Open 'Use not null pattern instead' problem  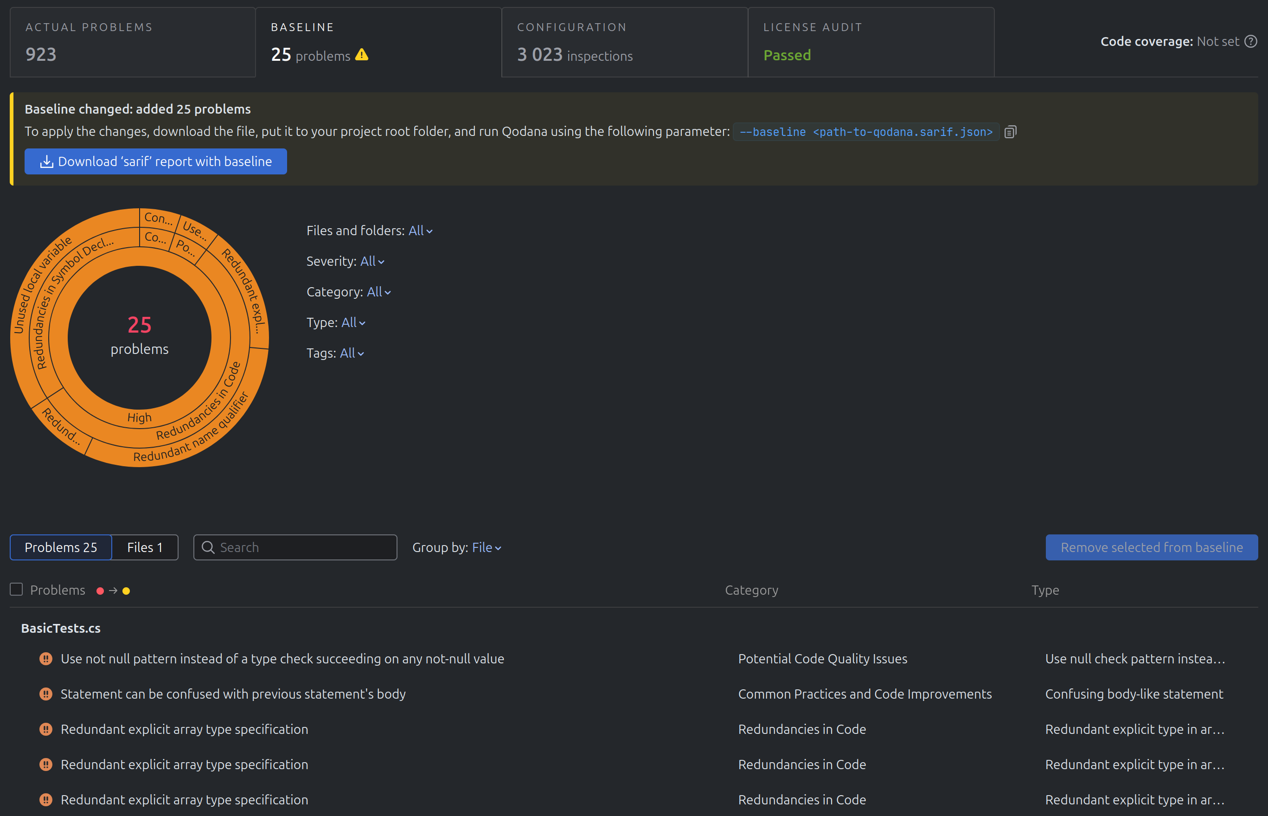pos(282,659)
